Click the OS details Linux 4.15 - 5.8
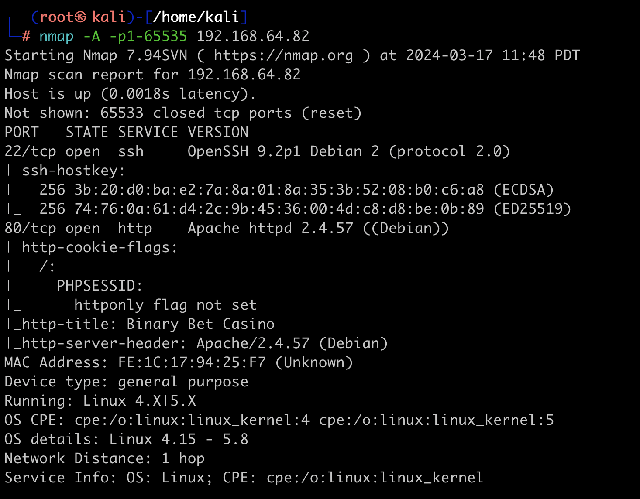The image size is (640, 499). coord(126,439)
